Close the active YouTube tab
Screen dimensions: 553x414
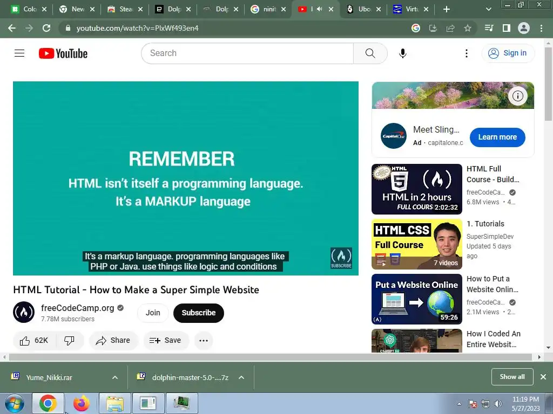click(331, 10)
